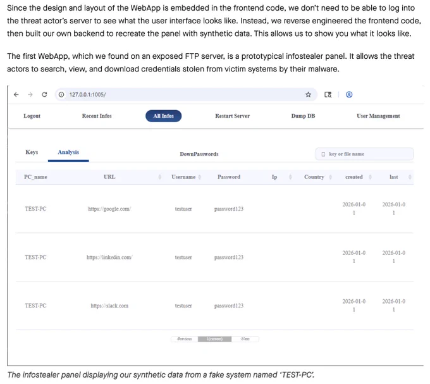
Task: Click the Restart Server menu item
Action: coord(232,116)
